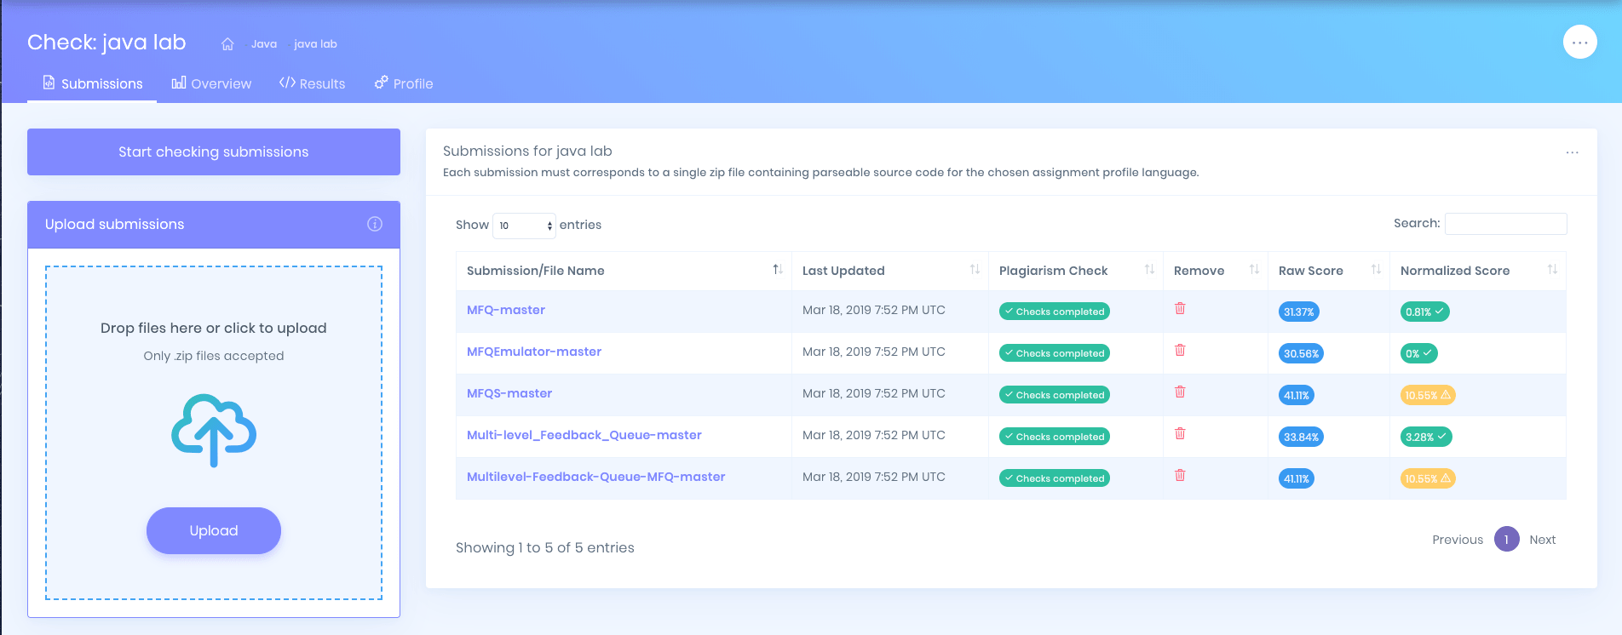Click the 33.84% raw score badge
This screenshot has height=635, width=1622.
(x=1301, y=437)
